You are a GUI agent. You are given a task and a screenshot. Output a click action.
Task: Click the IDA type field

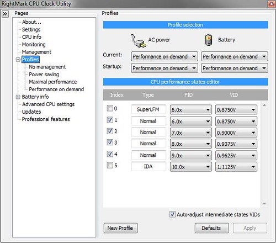tap(148, 167)
